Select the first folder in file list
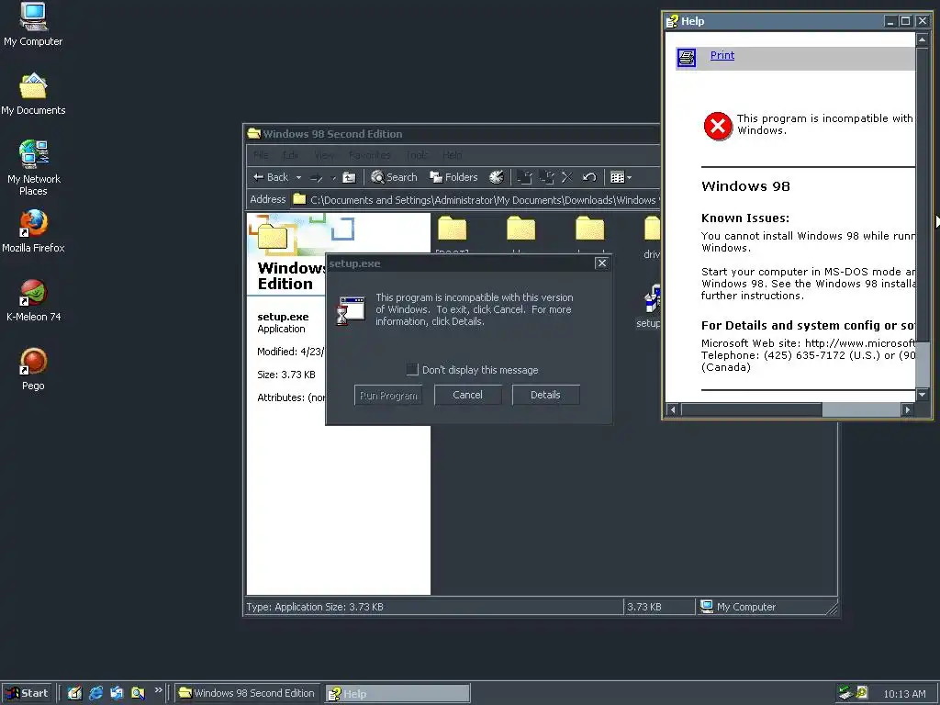 pos(452,229)
